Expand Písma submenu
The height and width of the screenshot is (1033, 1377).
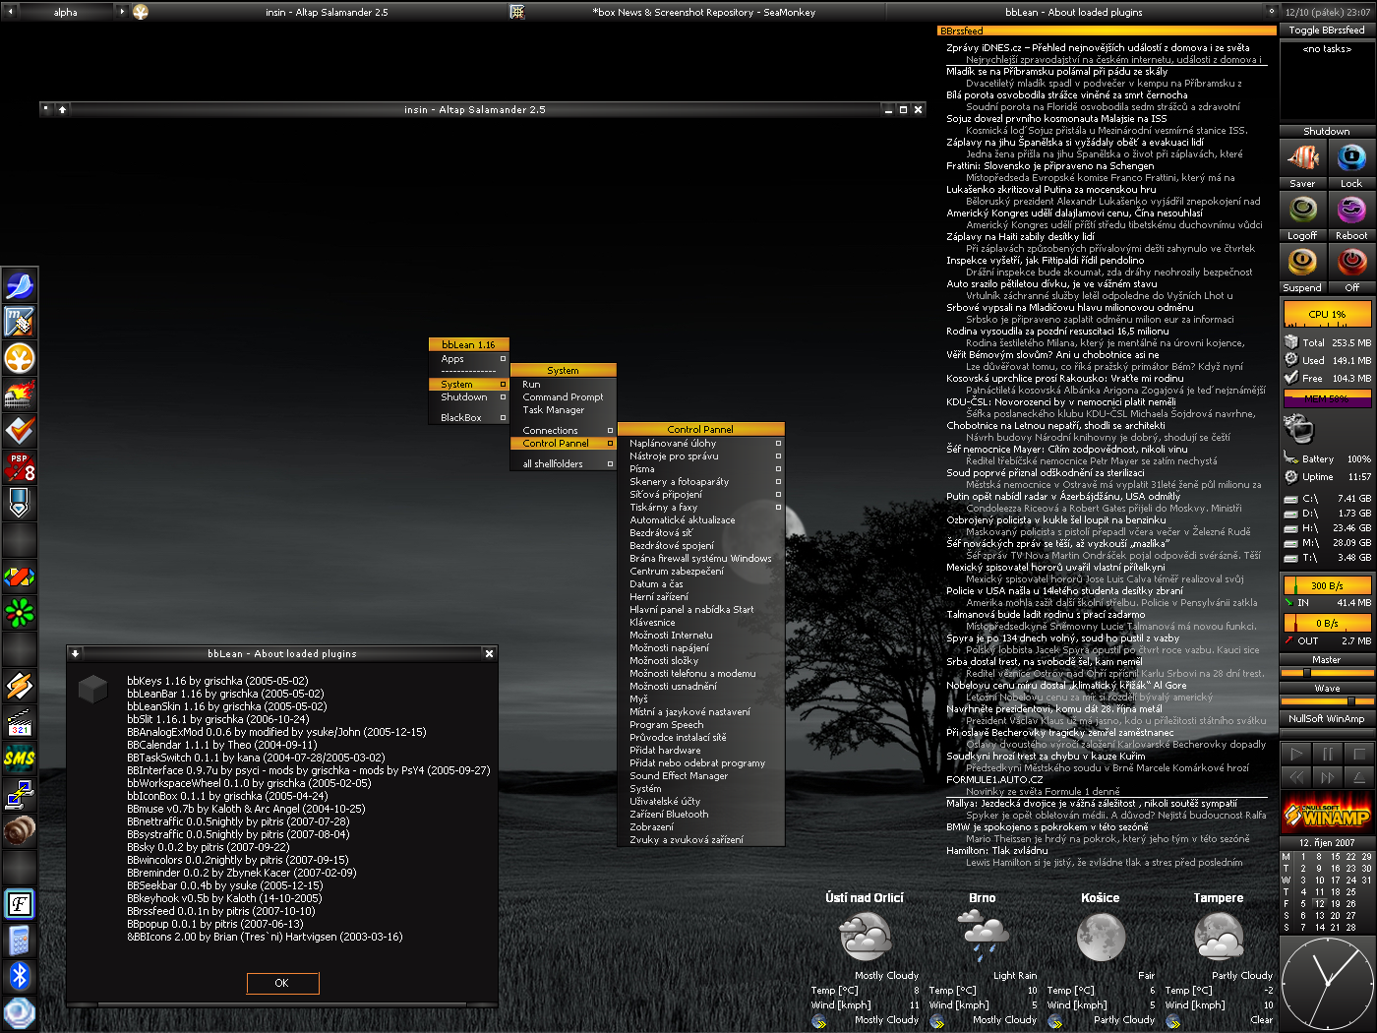coord(700,468)
